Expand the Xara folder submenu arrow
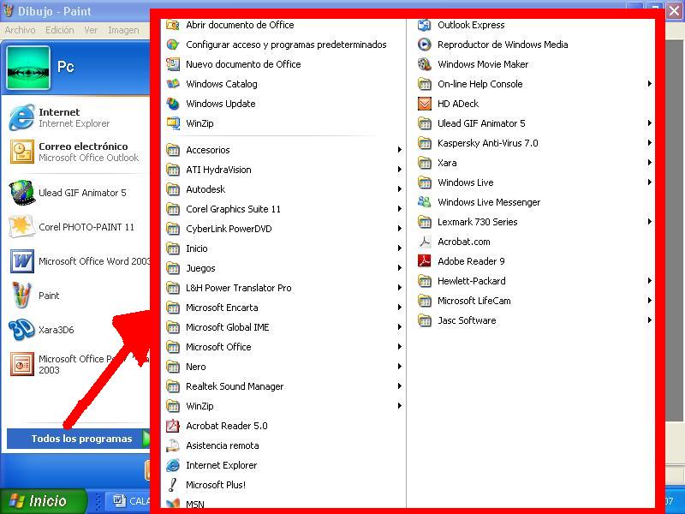This screenshot has width=685, height=514. 650,163
